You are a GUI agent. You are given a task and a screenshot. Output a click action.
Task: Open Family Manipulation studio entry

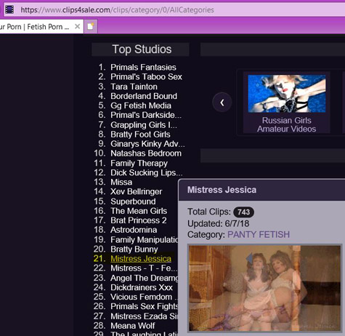coord(145,240)
